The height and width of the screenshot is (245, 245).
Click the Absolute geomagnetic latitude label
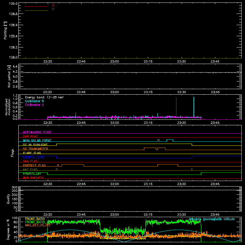212,219
